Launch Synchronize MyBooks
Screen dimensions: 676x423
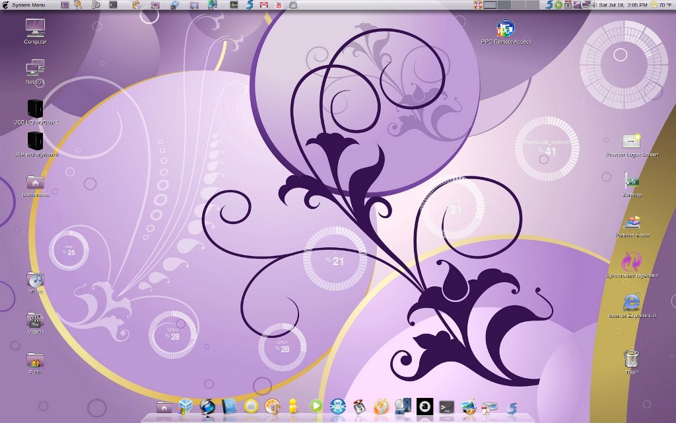pyautogui.click(x=632, y=265)
